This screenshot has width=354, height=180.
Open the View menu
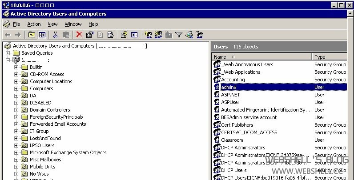(52, 24)
